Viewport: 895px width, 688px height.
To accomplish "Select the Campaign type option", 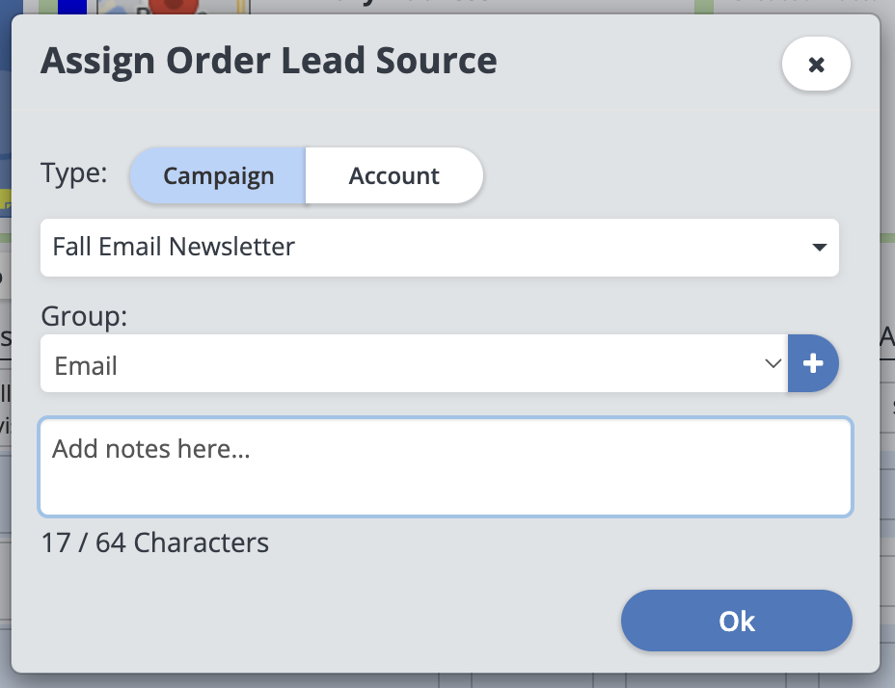I will (218, 176).
